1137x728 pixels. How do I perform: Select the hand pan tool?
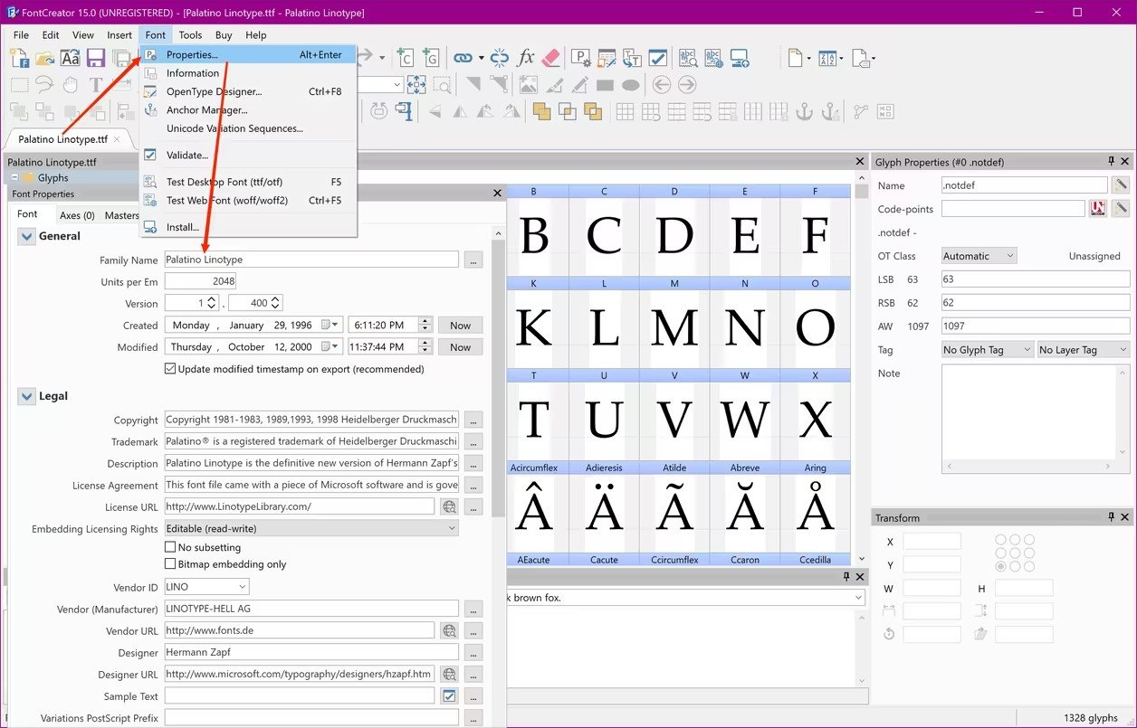tap(71, 85)
